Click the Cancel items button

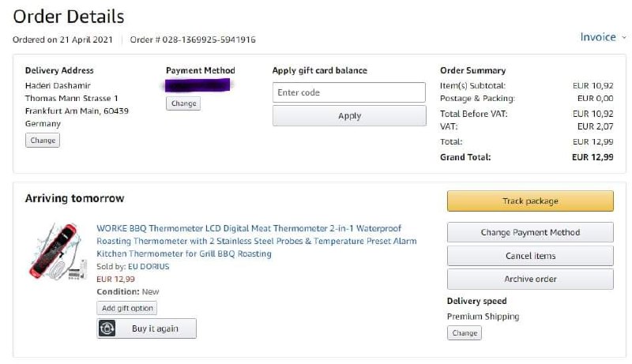(530, 256)
